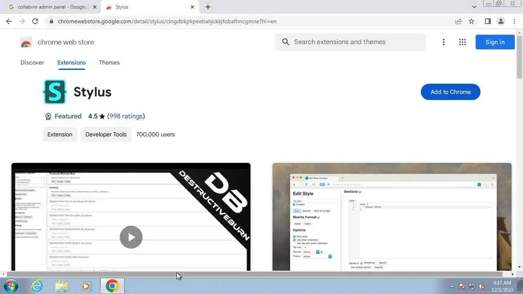Open the Themes tab
Image resolution: width=523 pixels, height=294 pixels.
pyautogui.click(x=109, y=62)
